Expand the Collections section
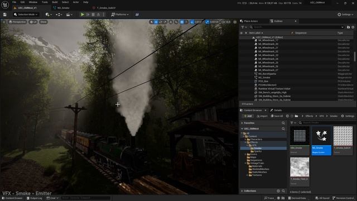Image resolution: width=357 pixels, height=201 pixels. point(242,191)
